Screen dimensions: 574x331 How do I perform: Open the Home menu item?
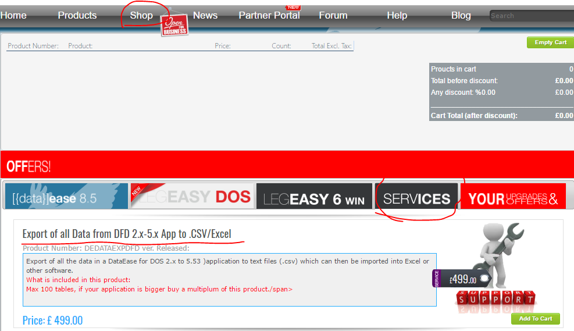coord(13,15)
